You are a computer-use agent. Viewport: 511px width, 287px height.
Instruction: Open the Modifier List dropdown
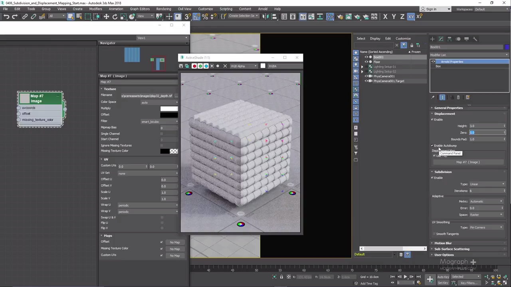click(x=469, y=55)
